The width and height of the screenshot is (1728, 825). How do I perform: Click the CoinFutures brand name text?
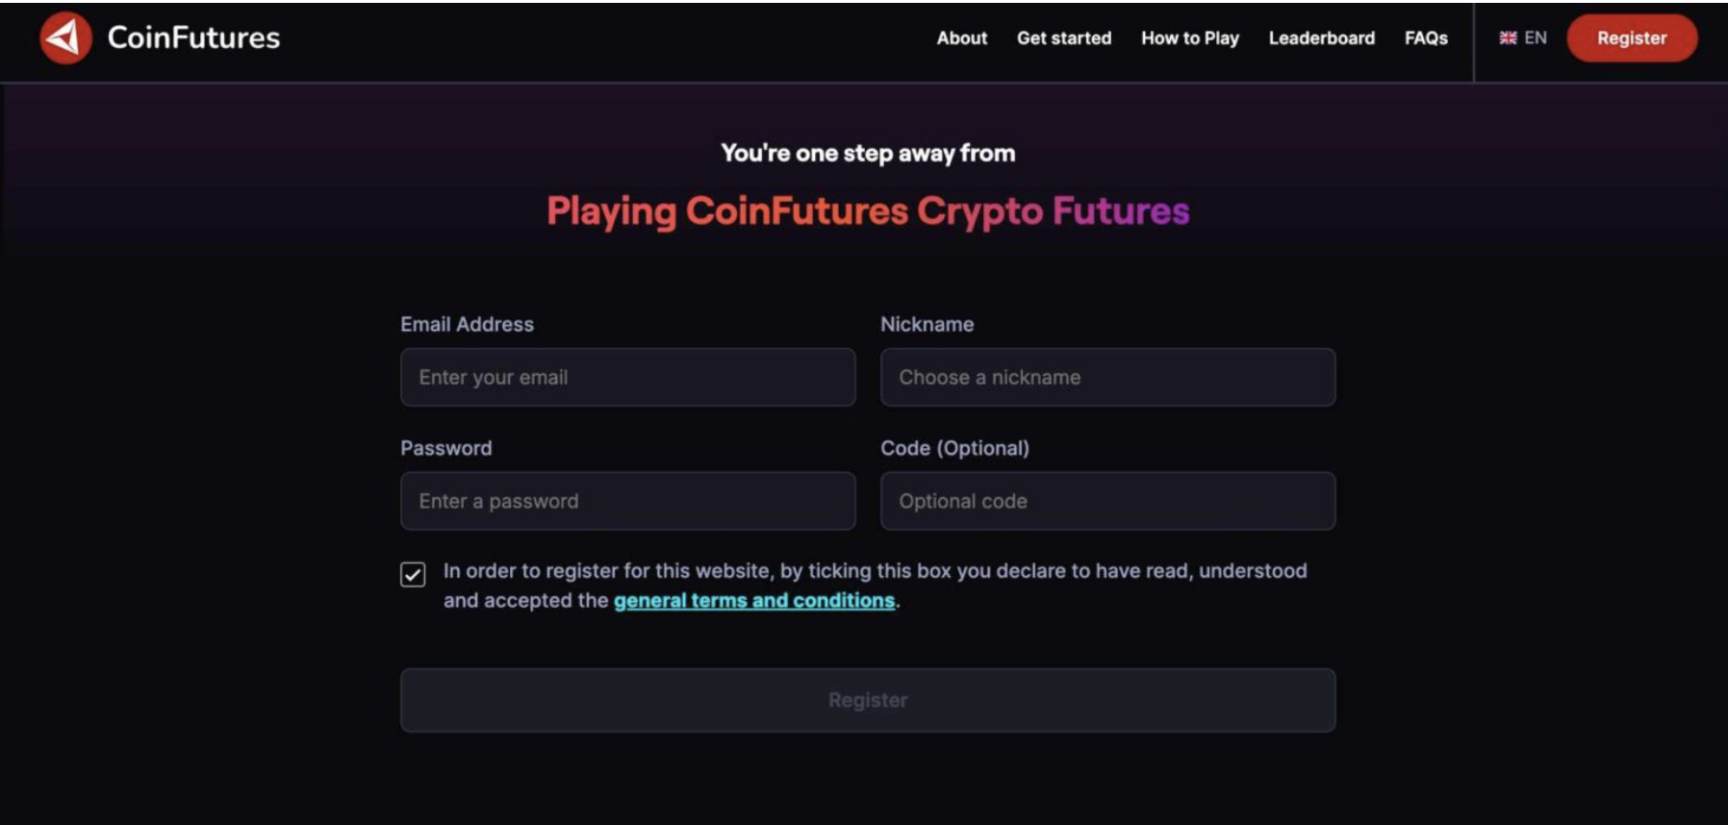coord(193,38)
